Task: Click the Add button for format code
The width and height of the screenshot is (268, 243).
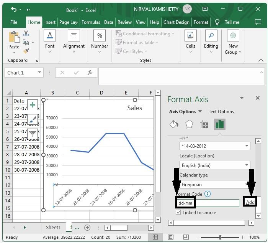Action: click(250, 202)
